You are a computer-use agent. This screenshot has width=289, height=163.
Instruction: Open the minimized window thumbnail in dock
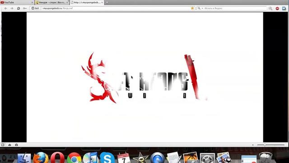[249, 159]
